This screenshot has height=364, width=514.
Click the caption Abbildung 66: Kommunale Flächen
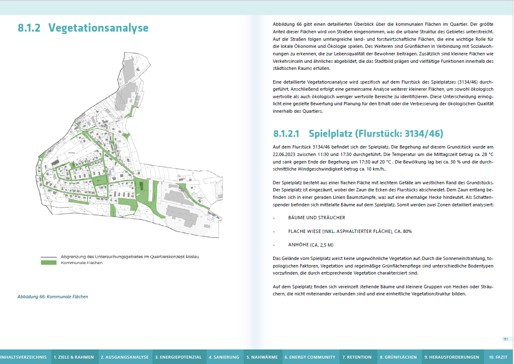coord(53,297)
